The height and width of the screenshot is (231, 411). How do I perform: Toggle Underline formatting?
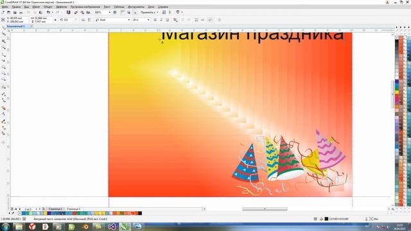point(168,20)
